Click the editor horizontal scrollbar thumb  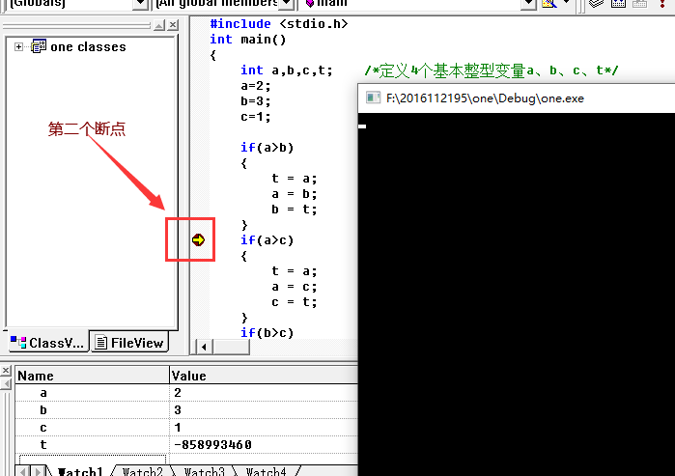pyautogui.click(x=231, y=347)
